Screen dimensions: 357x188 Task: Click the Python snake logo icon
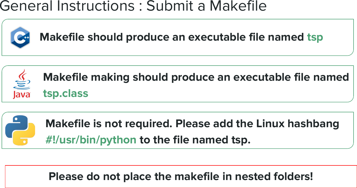[20, 130]
